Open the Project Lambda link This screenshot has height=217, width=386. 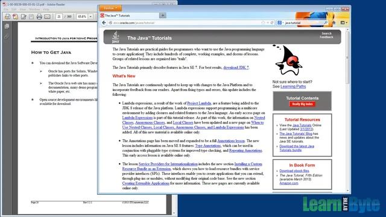[x=199, y=103]
